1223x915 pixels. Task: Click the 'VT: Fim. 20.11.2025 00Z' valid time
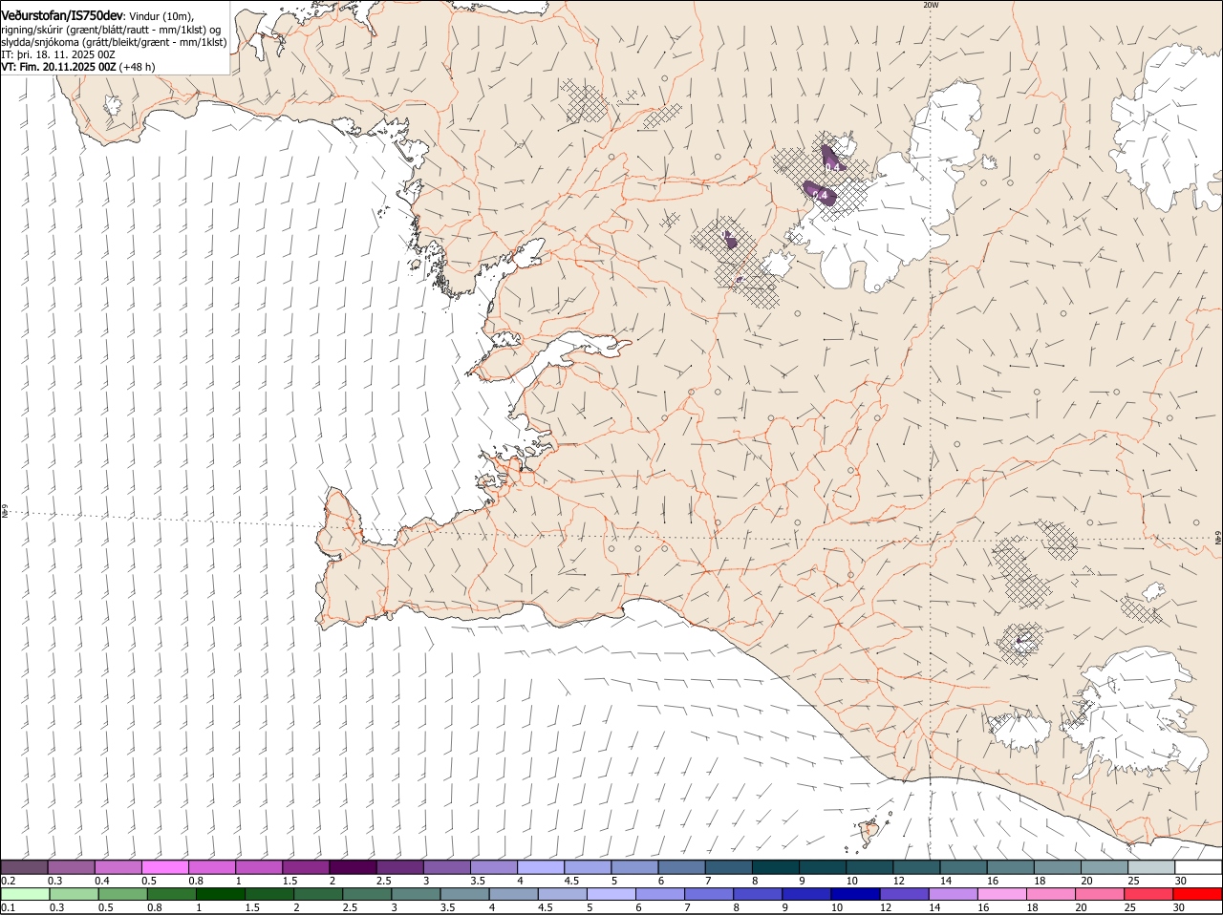[x=58, y=67]
